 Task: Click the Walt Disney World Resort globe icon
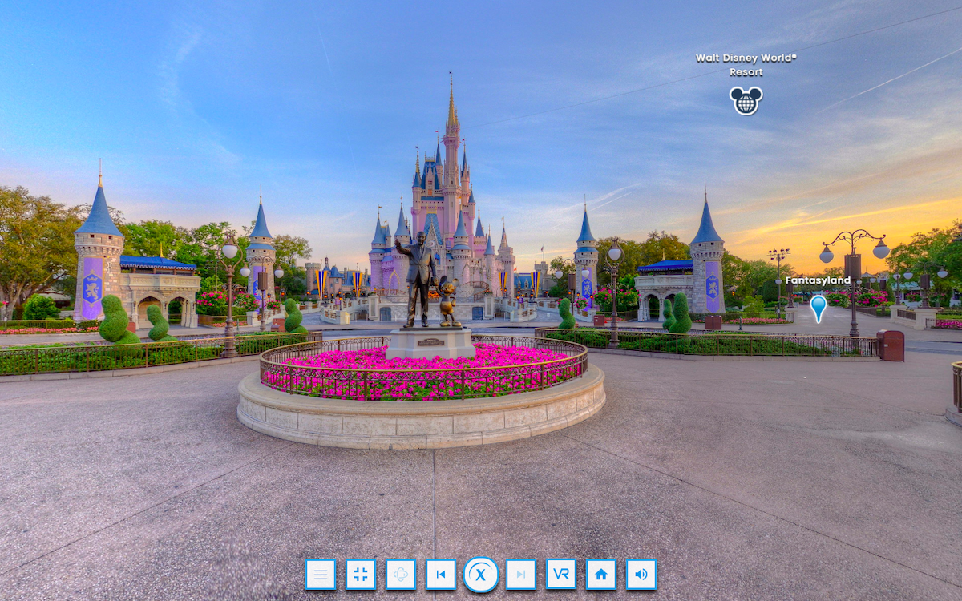pyautogui.click(x=746, y=100)
